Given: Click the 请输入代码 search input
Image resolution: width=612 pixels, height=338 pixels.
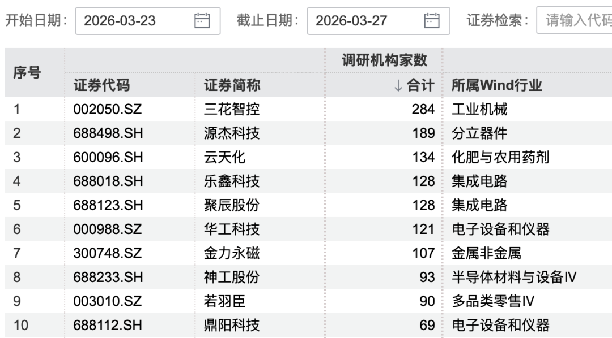Looking at the screenshot, I should pos(577,20).
